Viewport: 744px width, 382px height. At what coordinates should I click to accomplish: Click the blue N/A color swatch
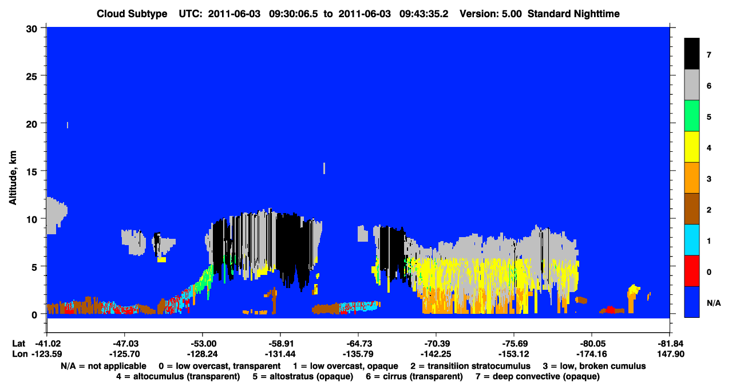[692, 302]
